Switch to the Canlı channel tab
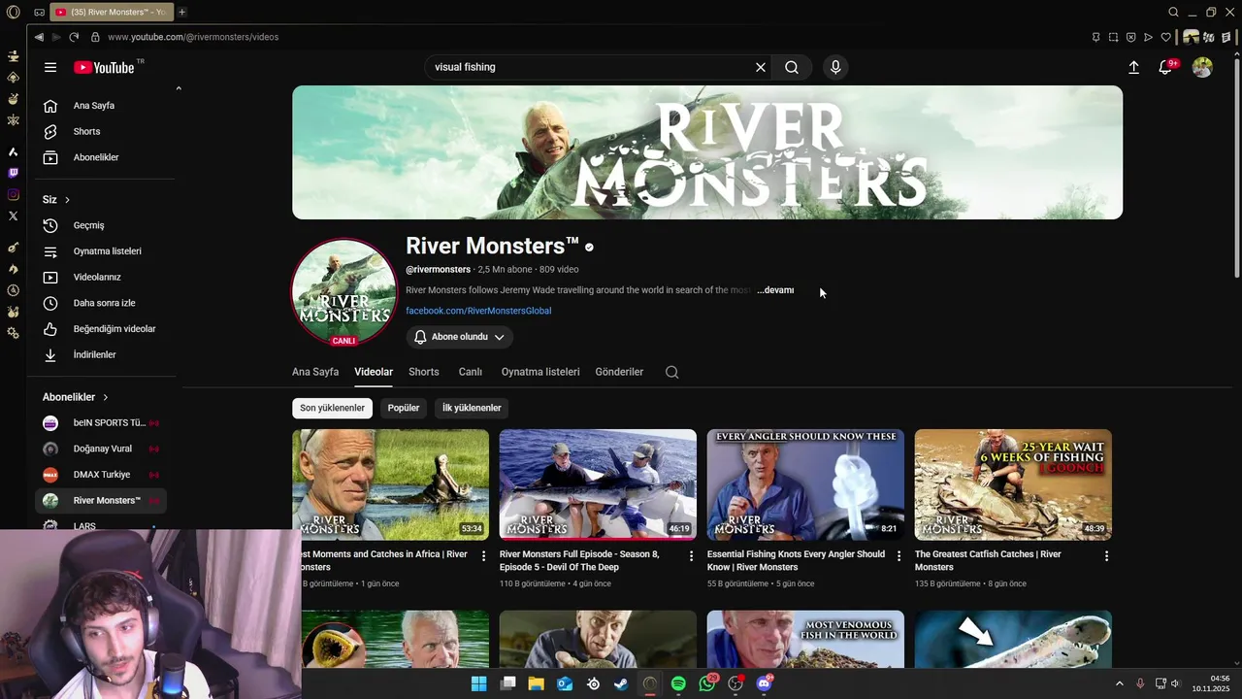 (471, 372)
